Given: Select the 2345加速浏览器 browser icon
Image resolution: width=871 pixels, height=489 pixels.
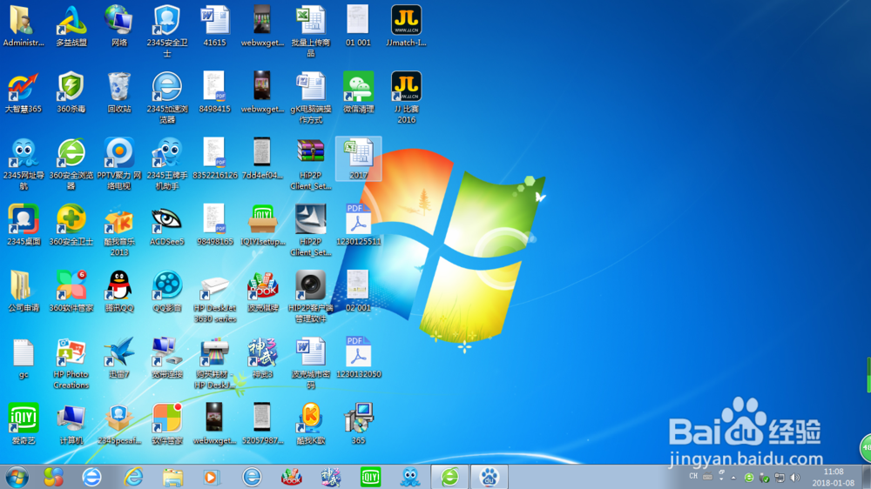Looking at the screenshot, I should pyautogui.click(x=166, y=97).
